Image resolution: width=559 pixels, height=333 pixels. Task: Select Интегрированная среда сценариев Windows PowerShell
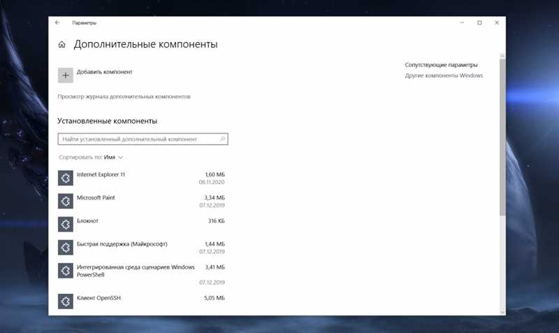[143, 274]
